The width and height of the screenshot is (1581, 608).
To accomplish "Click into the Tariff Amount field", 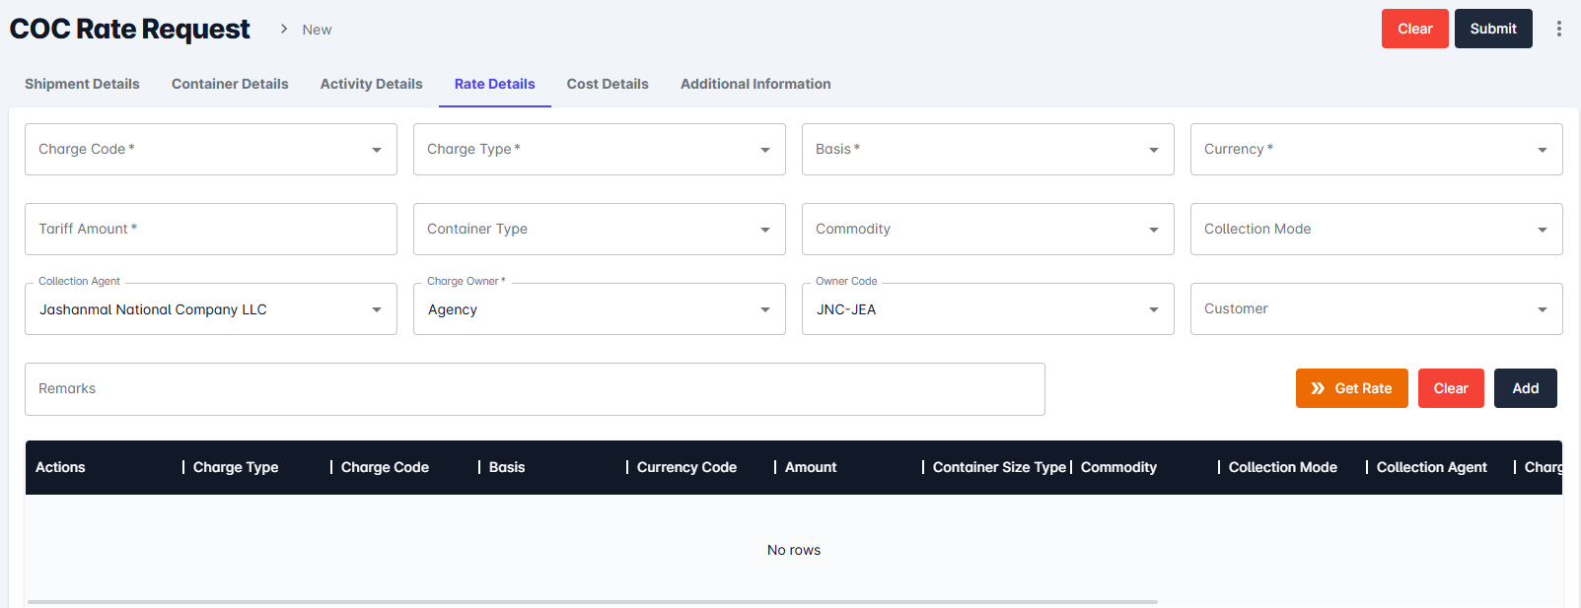I will point(210,229).
